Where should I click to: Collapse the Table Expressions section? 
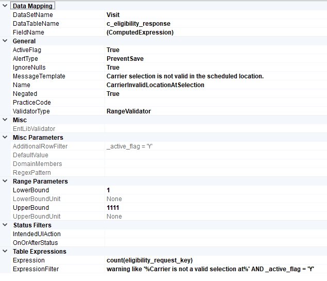5,252
